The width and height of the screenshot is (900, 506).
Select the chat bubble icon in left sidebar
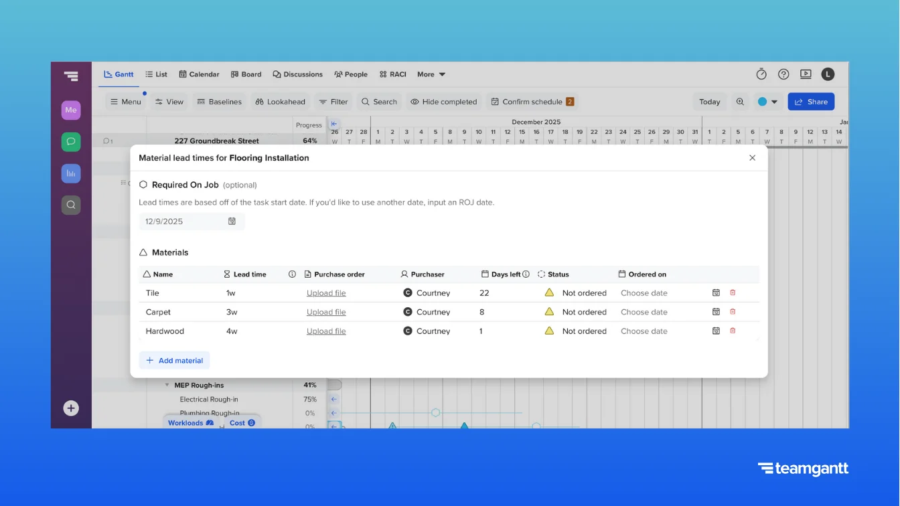(71, 141)
